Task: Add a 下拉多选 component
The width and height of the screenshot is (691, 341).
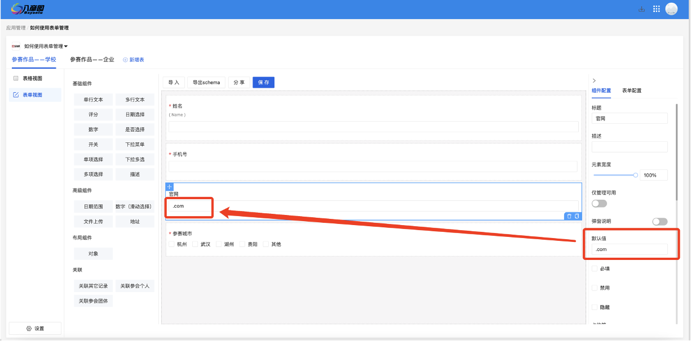Action: click(x=135, y=159)
